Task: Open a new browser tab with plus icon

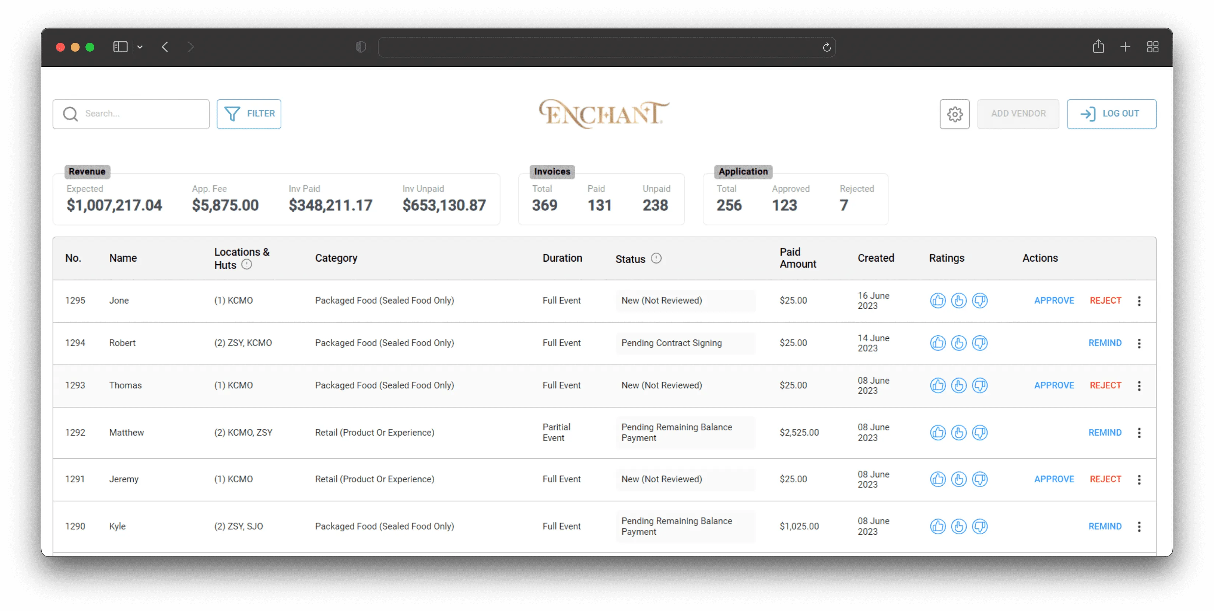Action: click(x=1125, y=47)
